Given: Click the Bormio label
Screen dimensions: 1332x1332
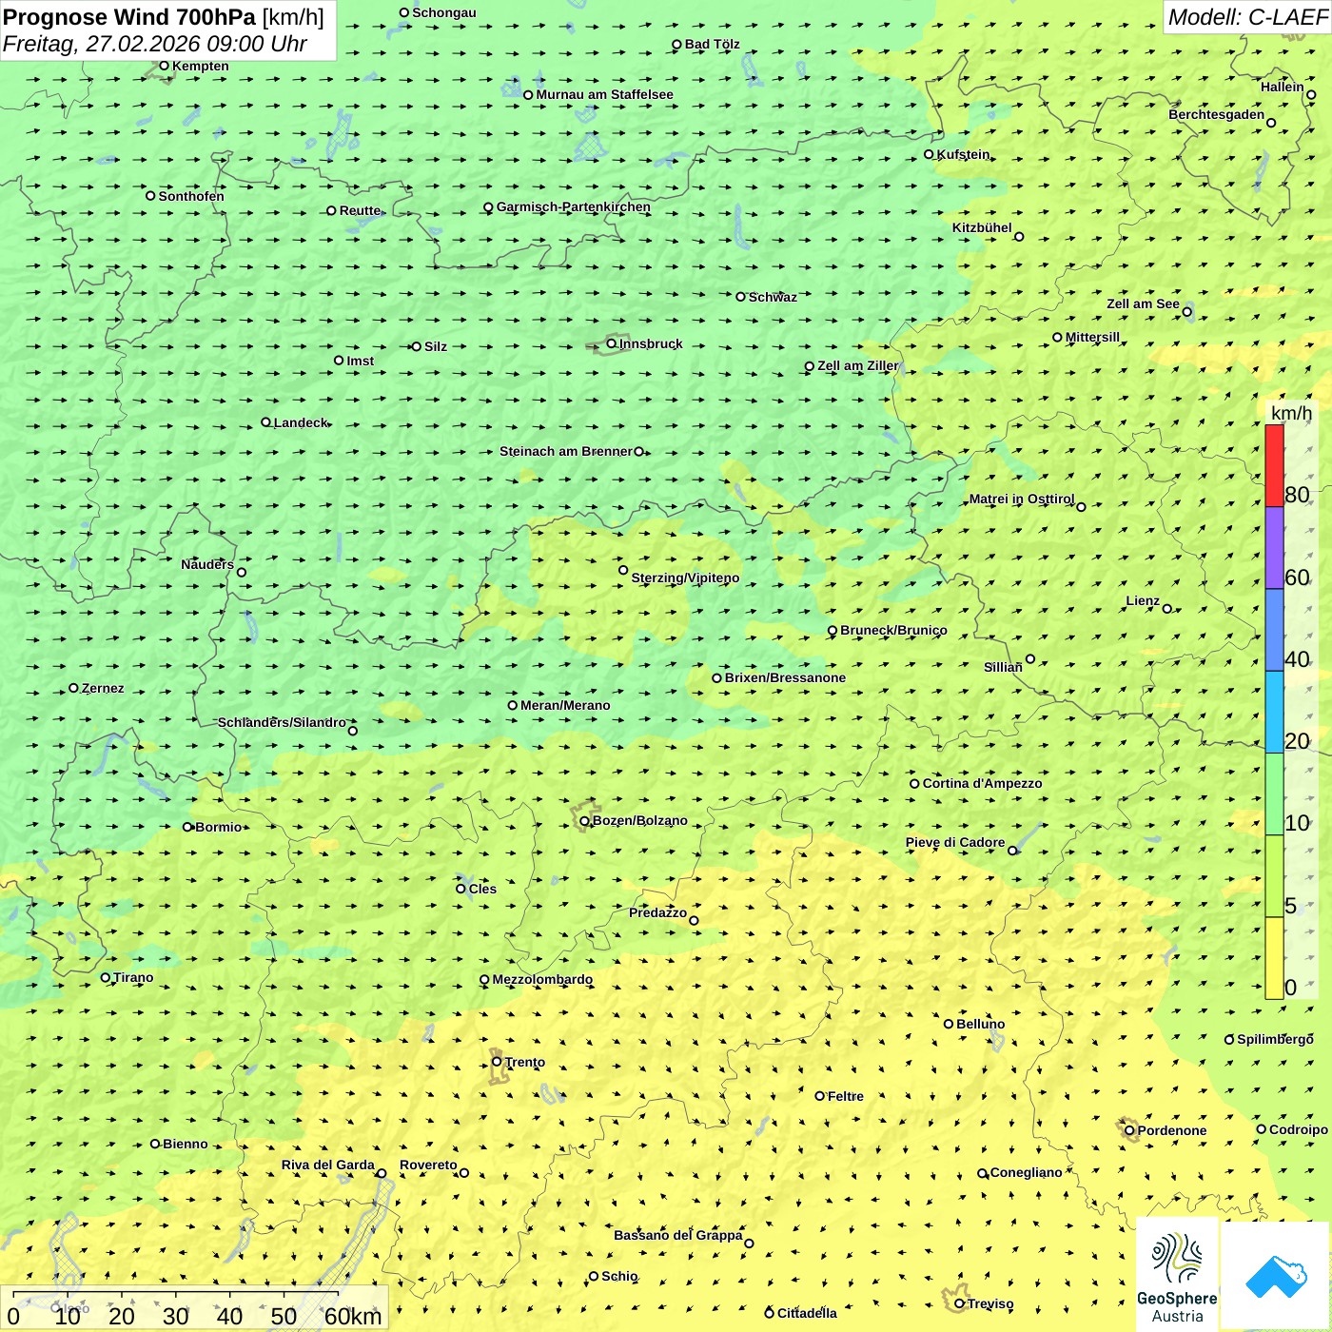Looking at the screenshot, I should (218, 827).
